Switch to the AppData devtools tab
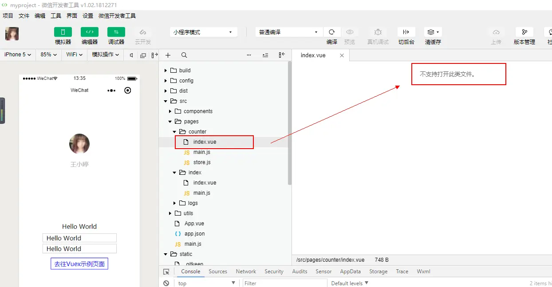Screen dimensions: 552x287 click(x=351, y=271)
